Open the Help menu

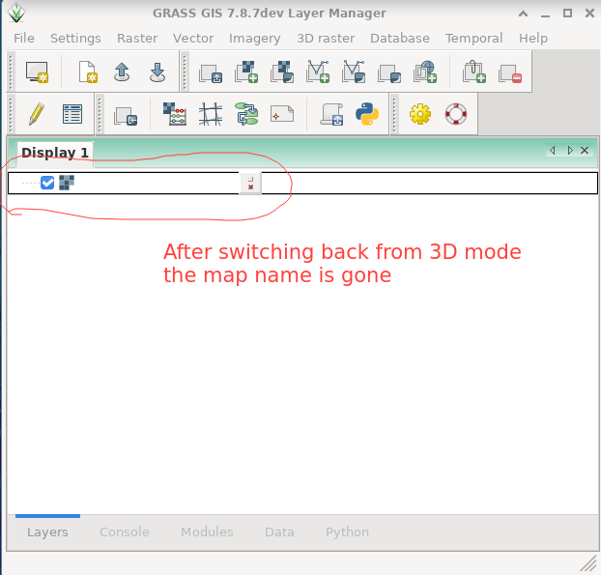533,39
